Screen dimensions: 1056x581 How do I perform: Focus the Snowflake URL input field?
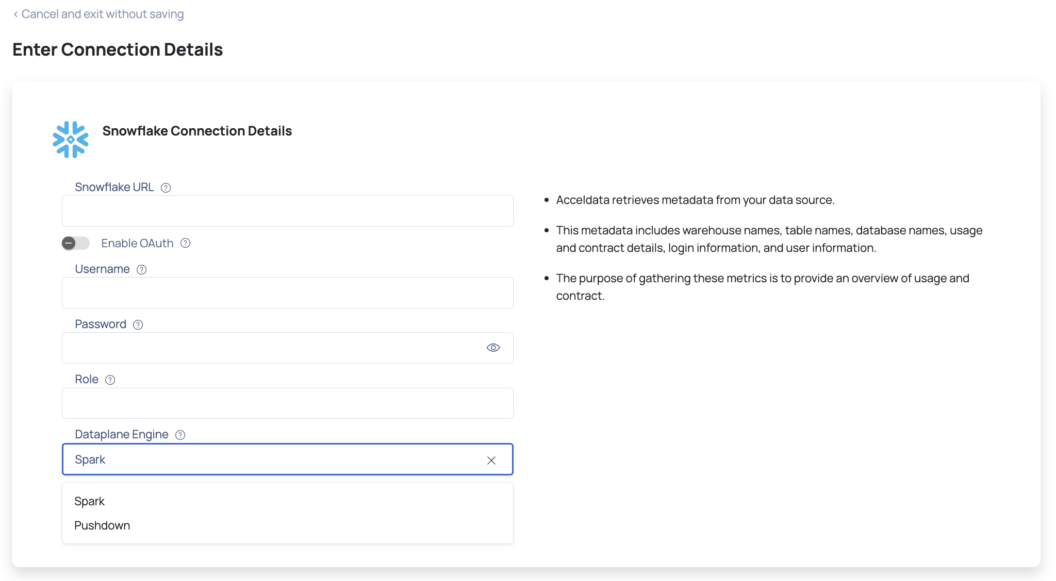click(x=287, y=211)
